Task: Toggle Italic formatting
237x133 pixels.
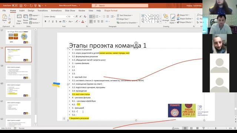Action: click(49, 21)
